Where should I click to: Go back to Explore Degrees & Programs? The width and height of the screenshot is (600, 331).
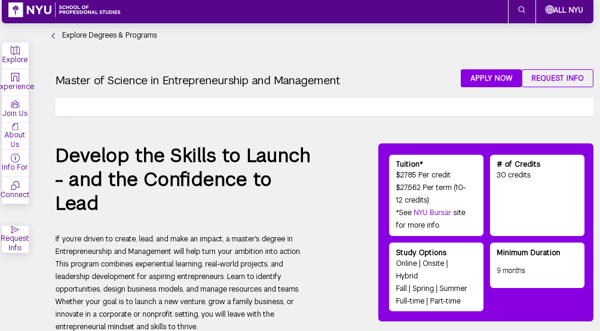tap(109, 35)
